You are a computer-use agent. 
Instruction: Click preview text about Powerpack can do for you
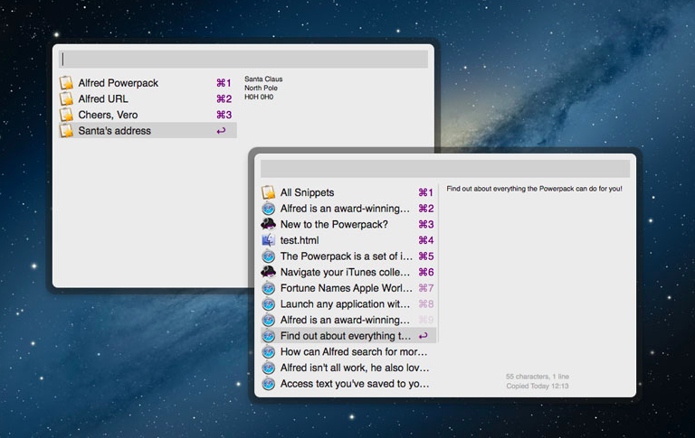534,189
